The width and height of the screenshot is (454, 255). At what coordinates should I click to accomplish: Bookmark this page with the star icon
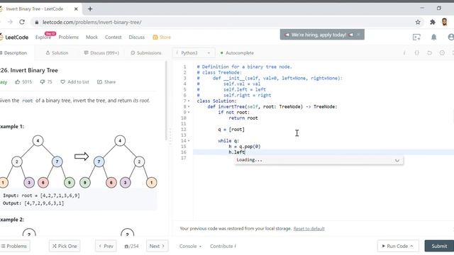[x=418, y=22]
